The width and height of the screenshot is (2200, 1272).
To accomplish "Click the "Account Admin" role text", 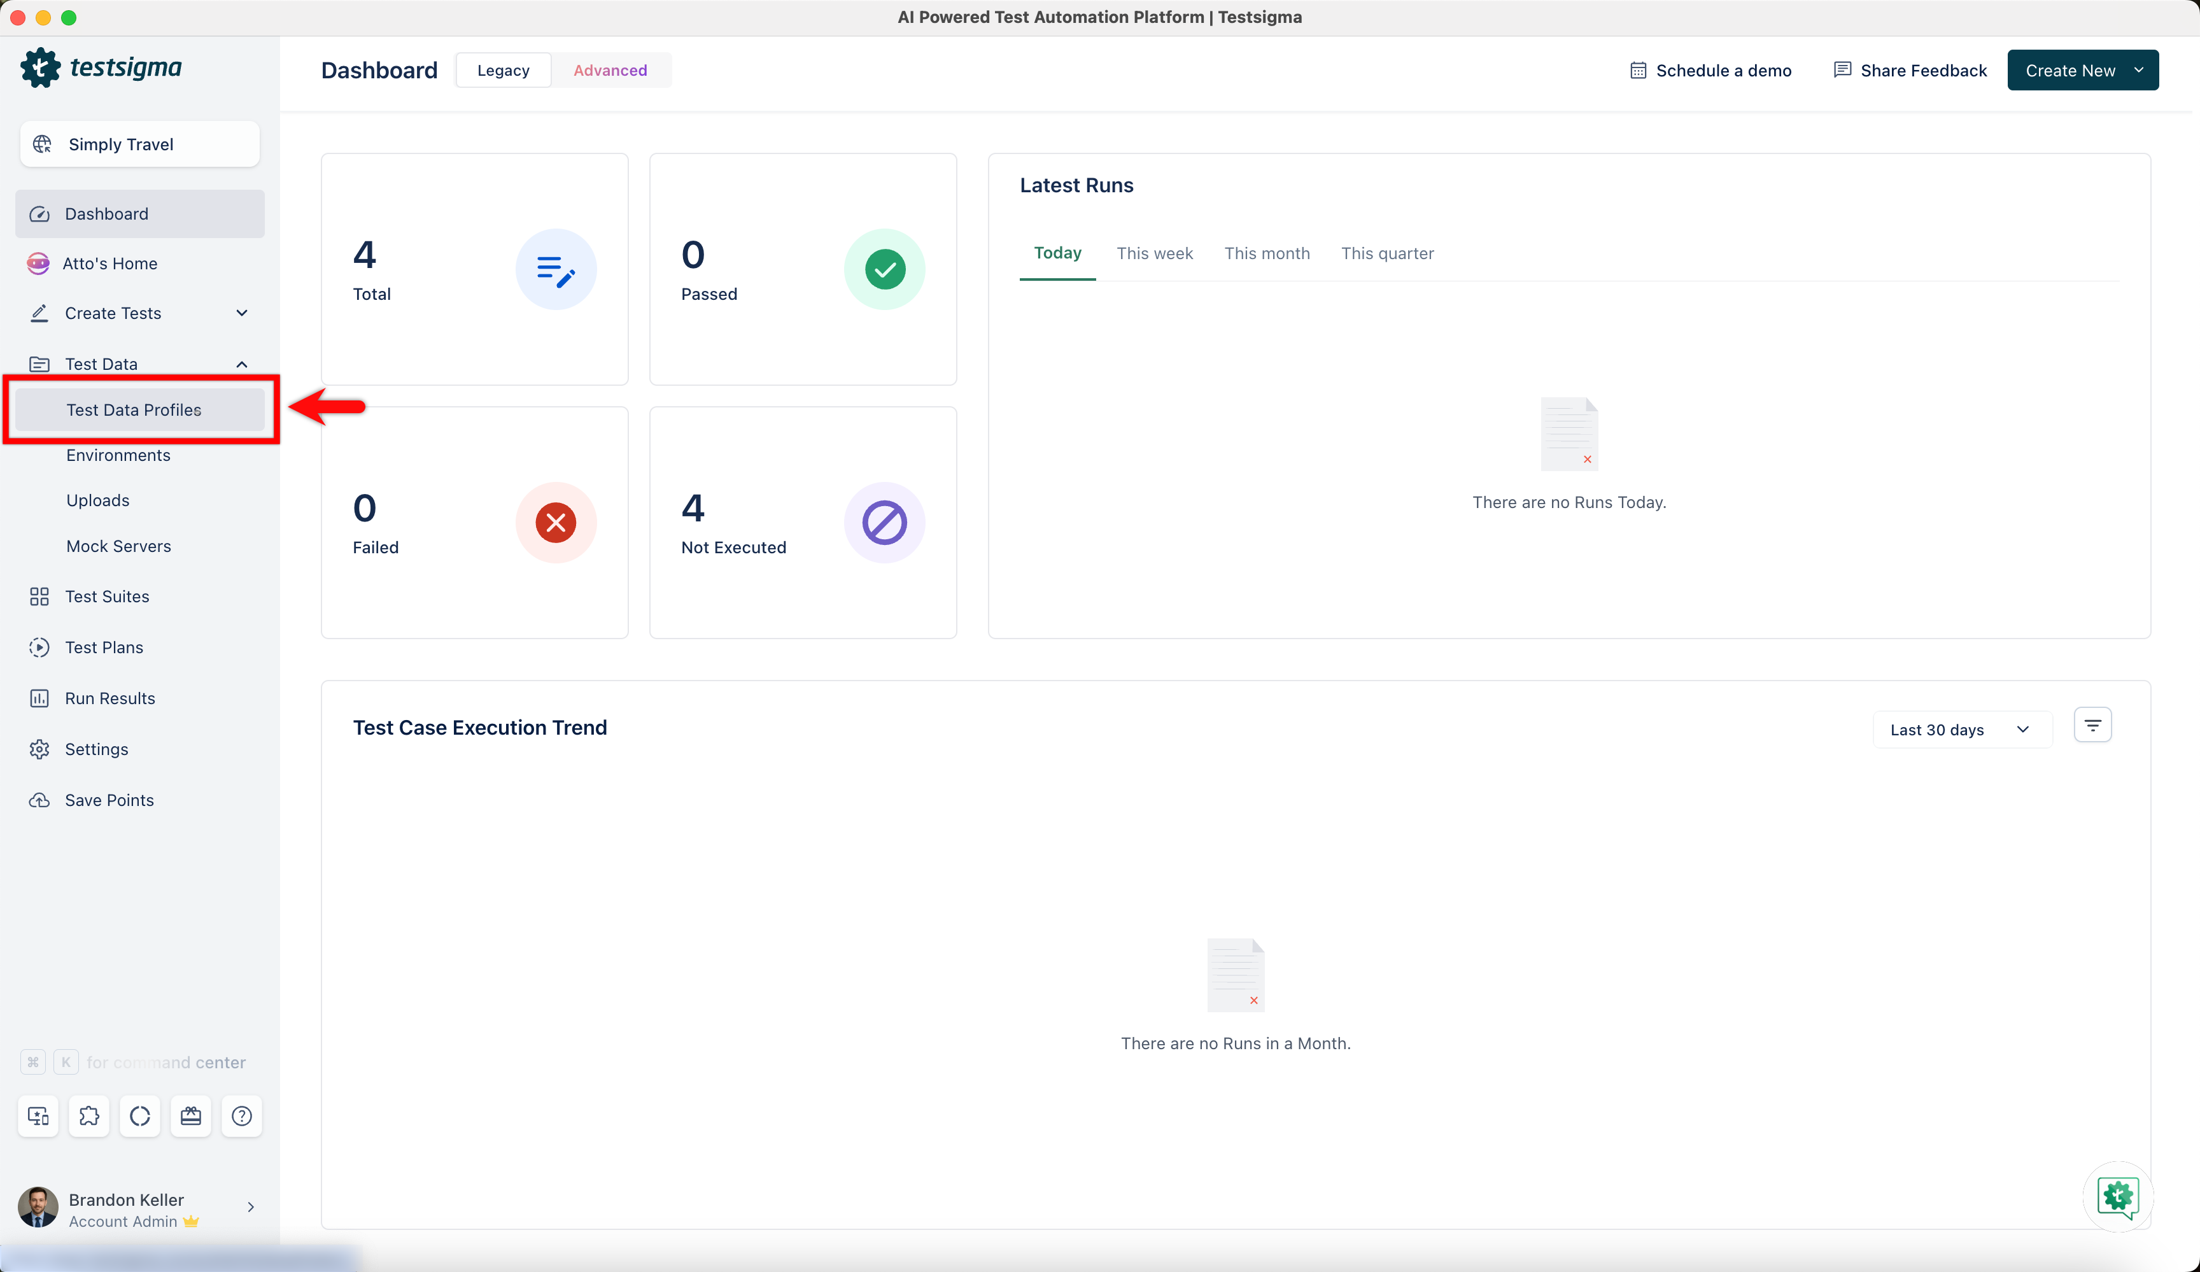I will click(123, 1221).
